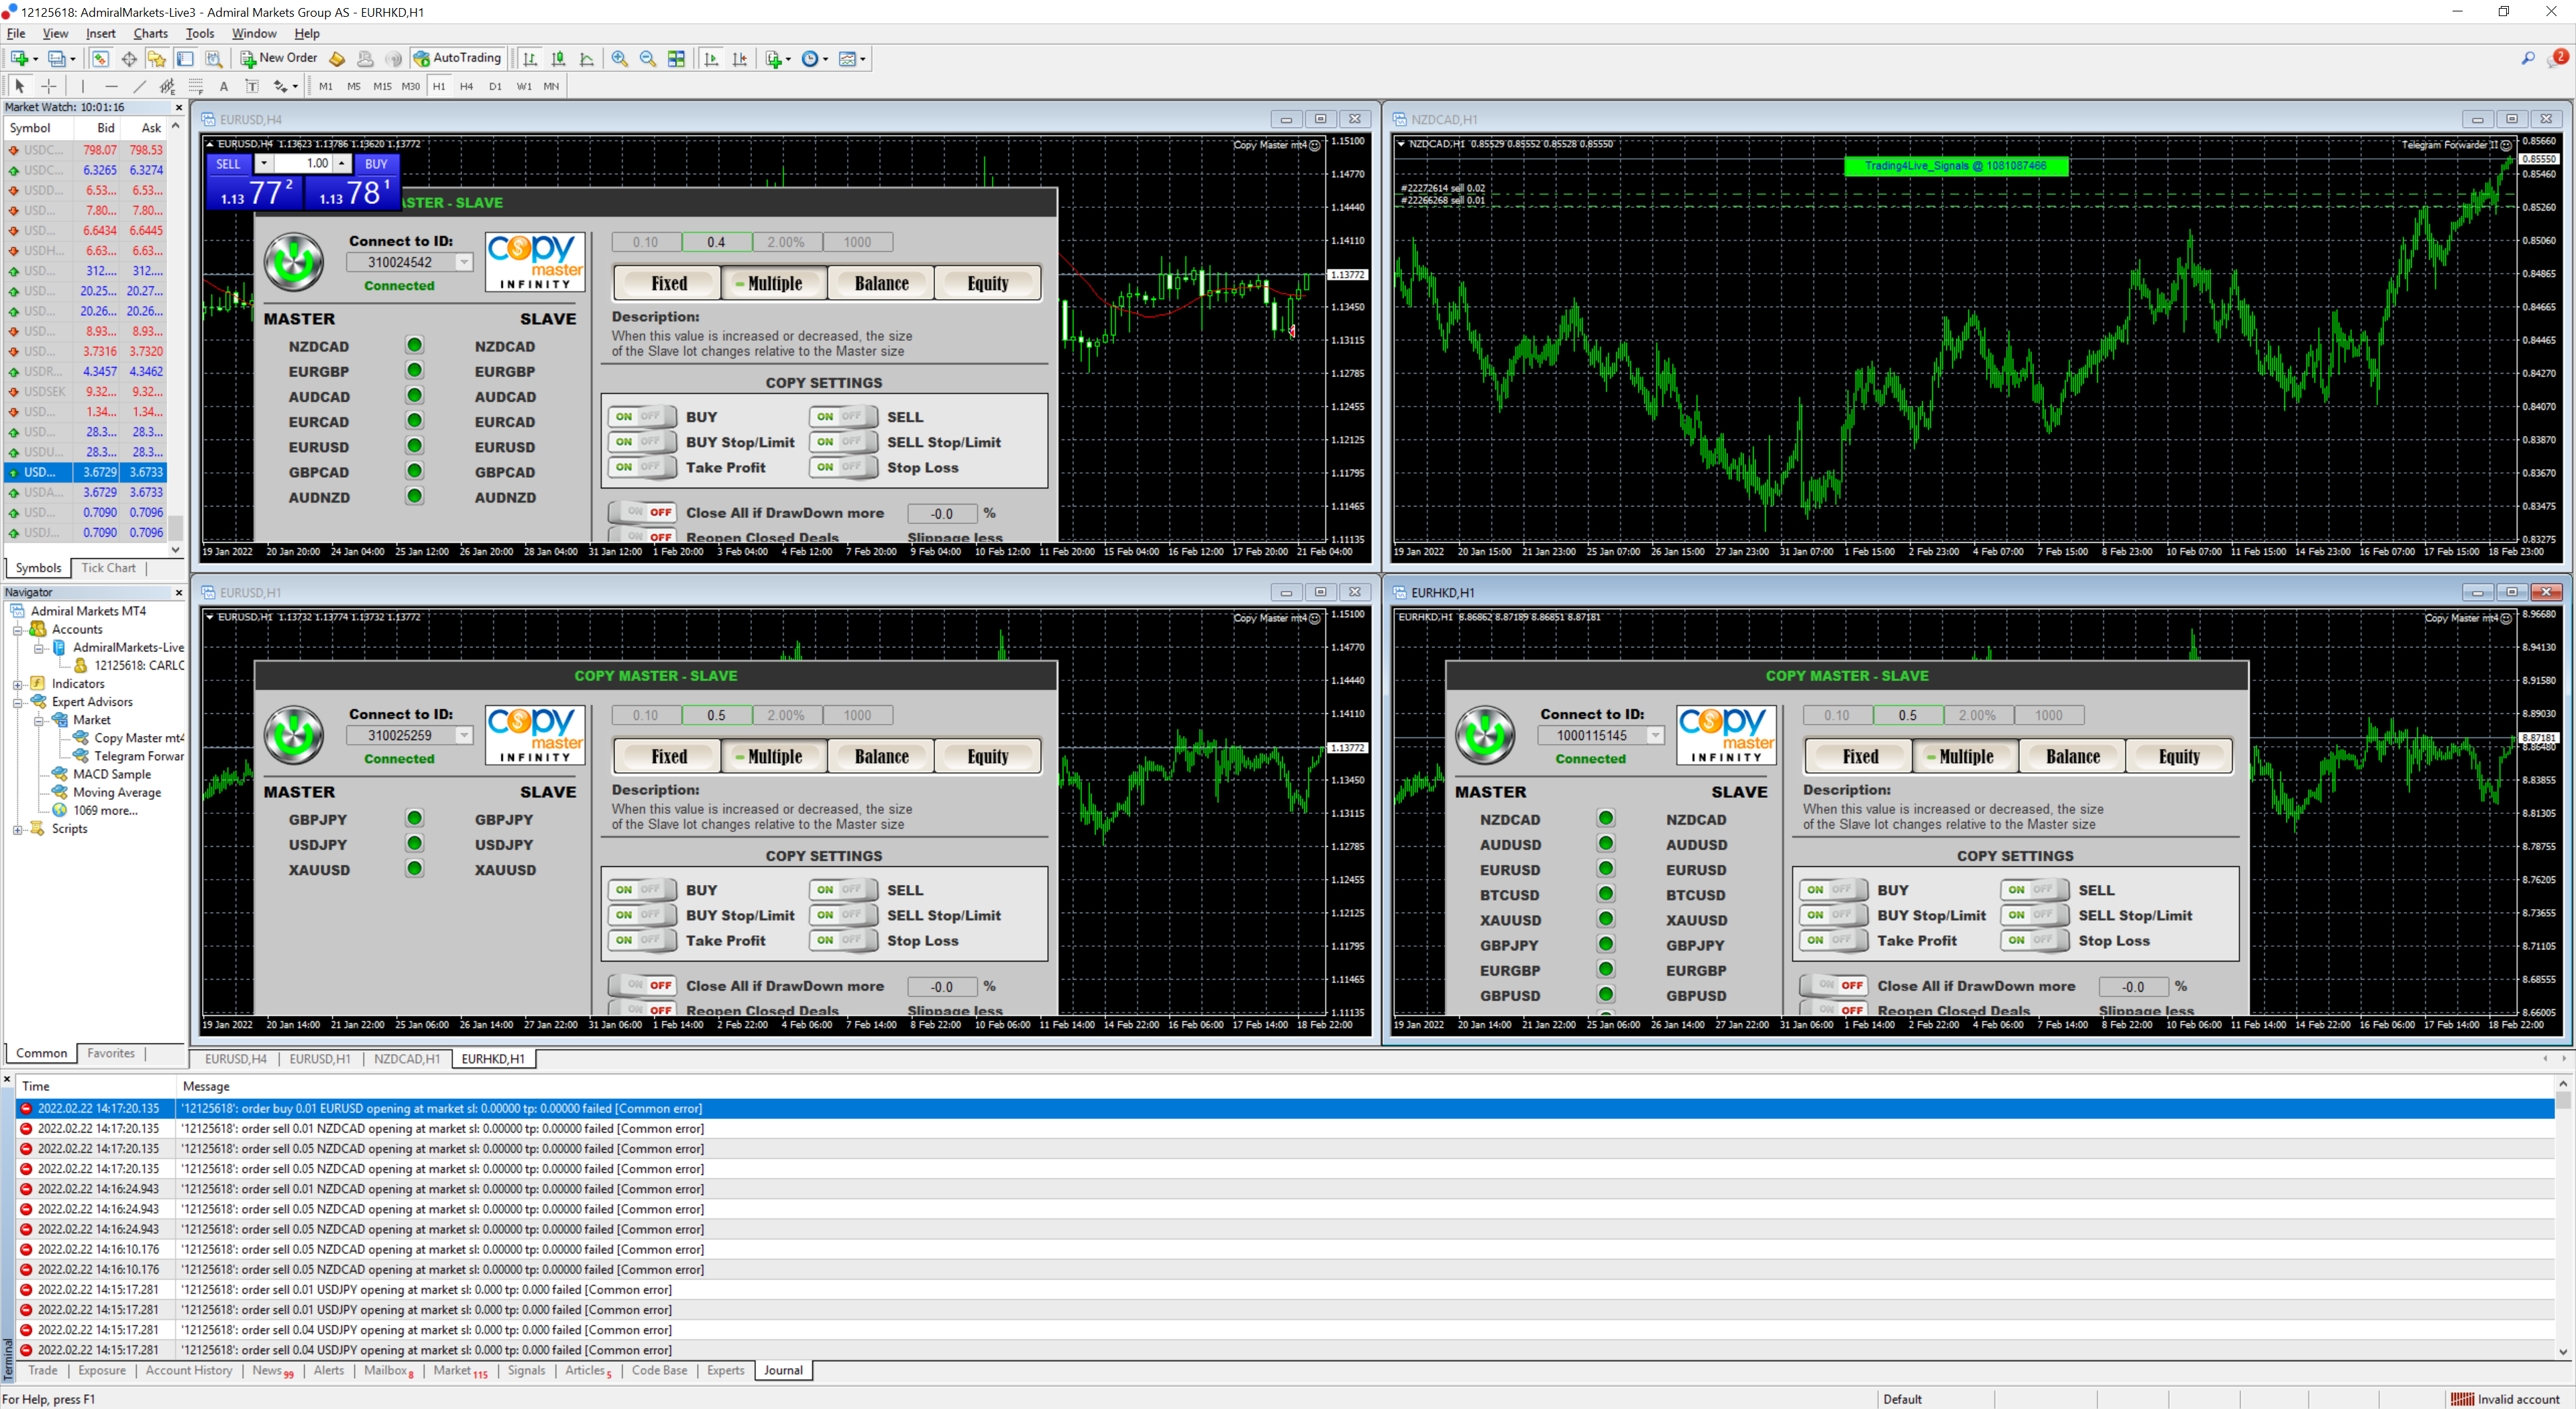Select the Fibonacci retracement tool

point(196,86)
